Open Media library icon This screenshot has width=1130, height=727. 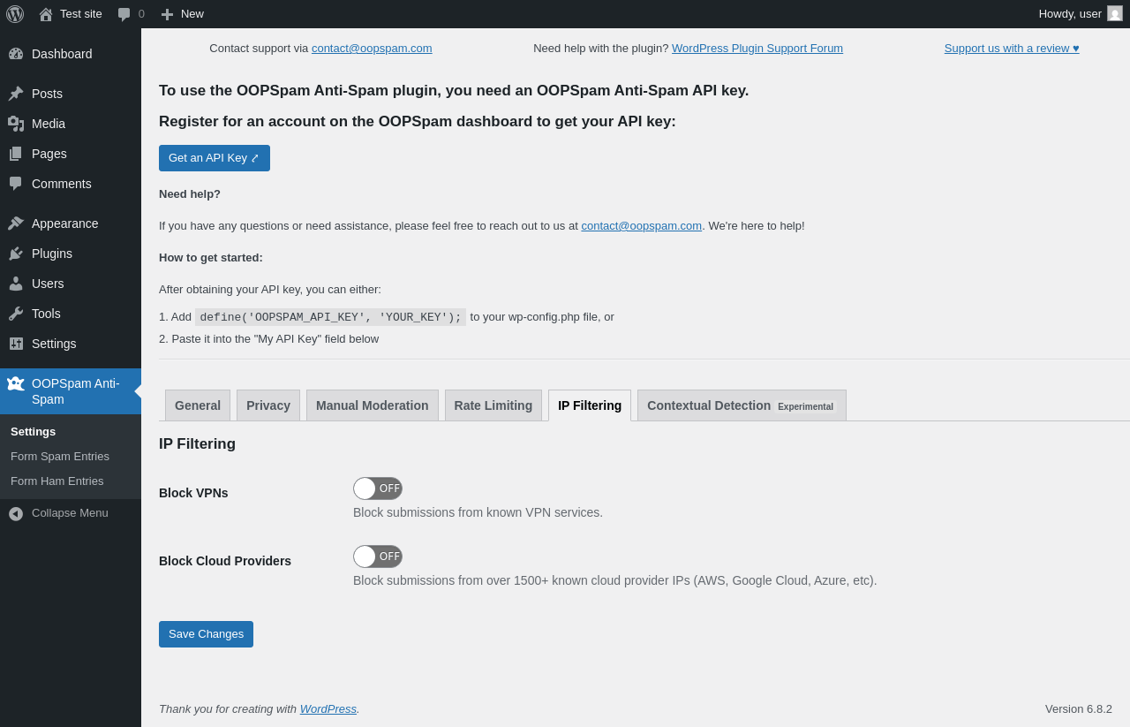16,124
